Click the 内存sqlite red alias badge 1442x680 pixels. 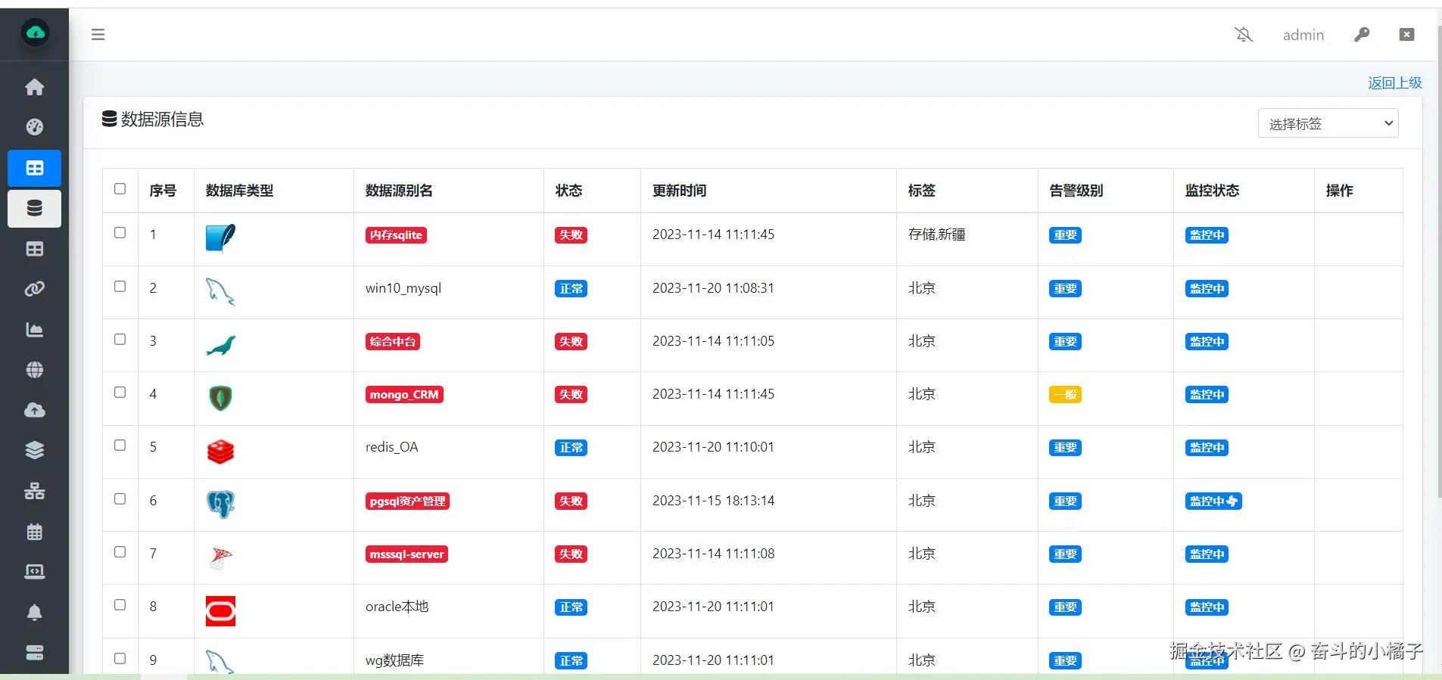point(396,235)
